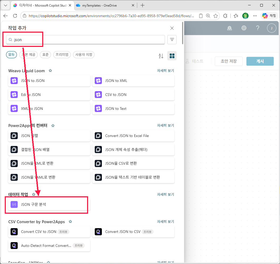
Task: Open the user account avatar J
Action: click(272, 28)
